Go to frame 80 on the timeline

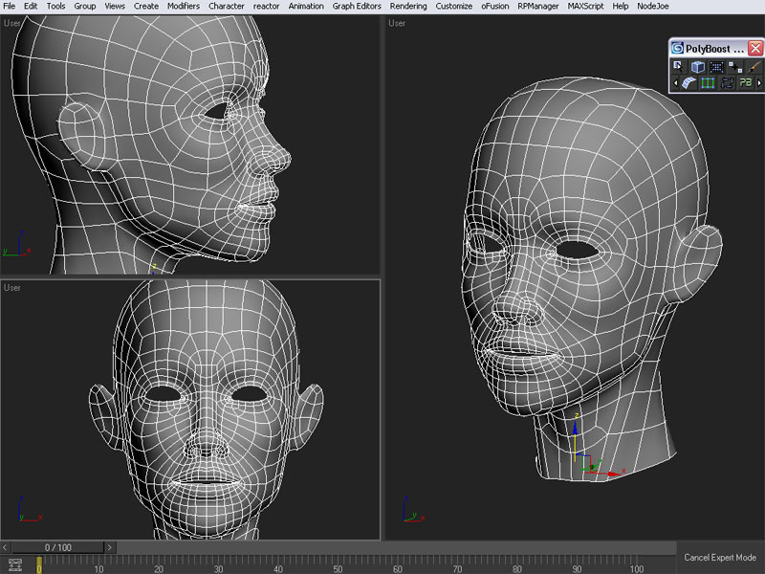pos(517,568)
